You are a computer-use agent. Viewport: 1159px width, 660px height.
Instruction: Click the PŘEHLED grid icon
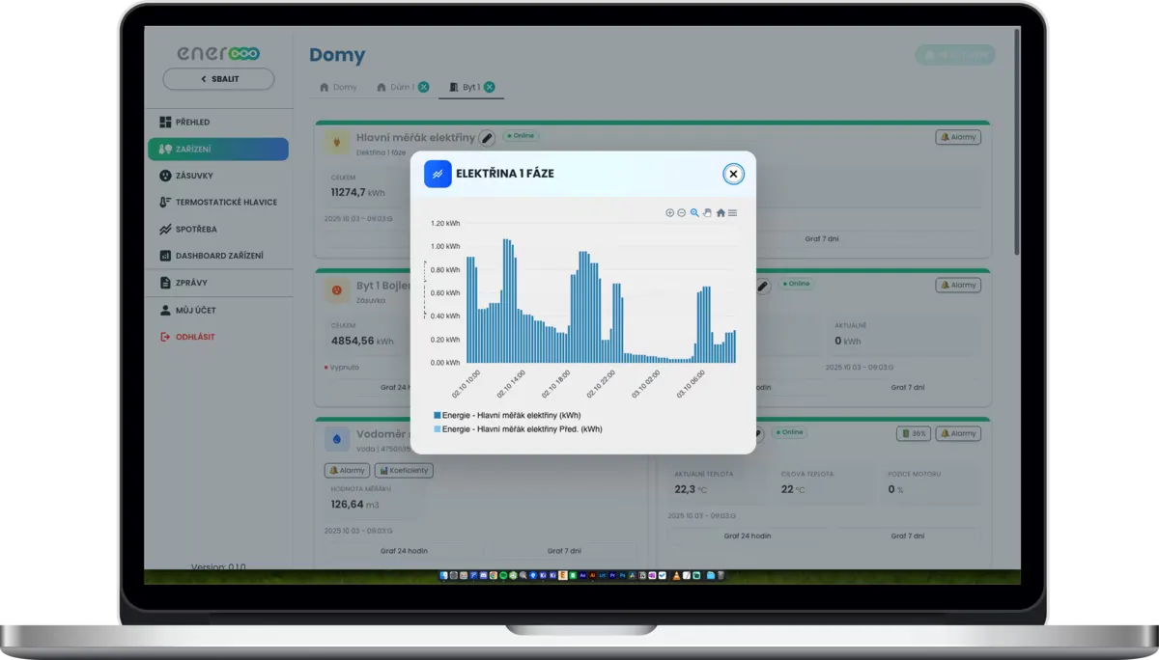click(165, 123)
